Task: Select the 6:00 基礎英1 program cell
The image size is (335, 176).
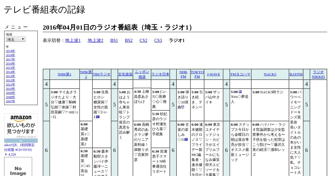Action: (86, 134)
